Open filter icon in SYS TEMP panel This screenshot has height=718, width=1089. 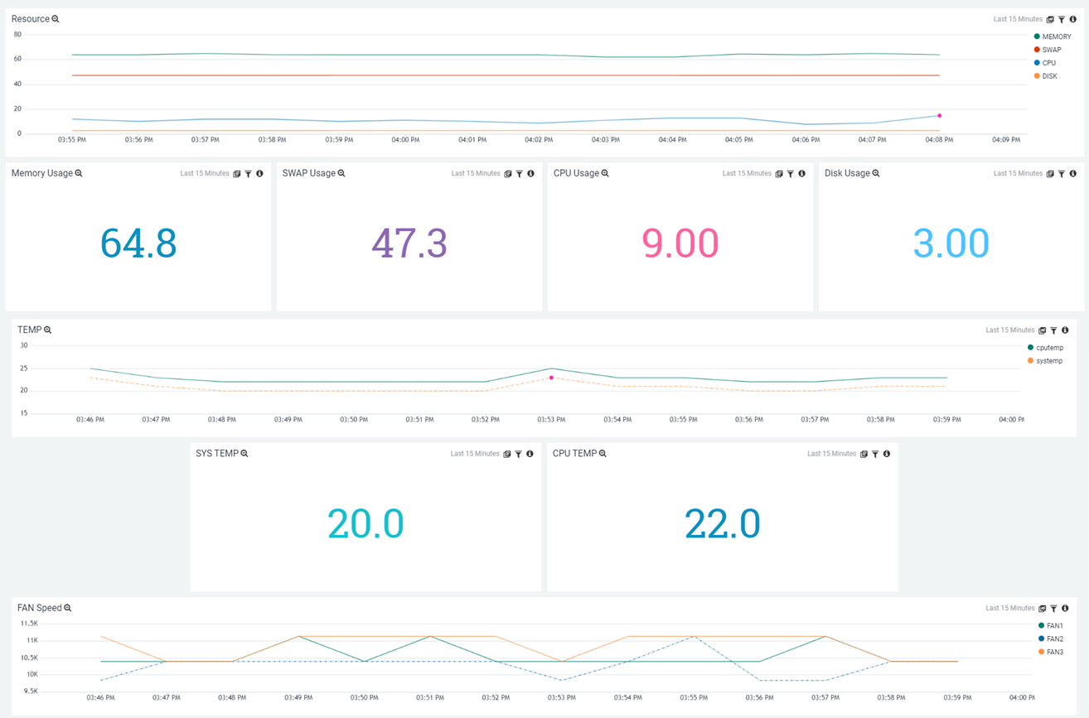(518, 454)
